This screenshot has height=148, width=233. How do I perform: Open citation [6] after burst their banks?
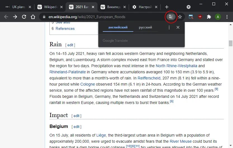click(x=172, y=101)
